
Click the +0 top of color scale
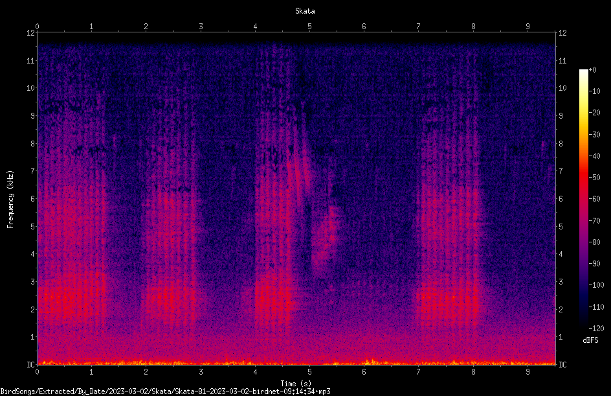[x=592, y=70]
